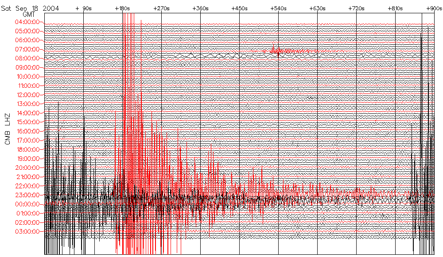Click the Sat Sep 18 2004 date header
Viewport: 443px width, 257px height.
click(29, 8)
